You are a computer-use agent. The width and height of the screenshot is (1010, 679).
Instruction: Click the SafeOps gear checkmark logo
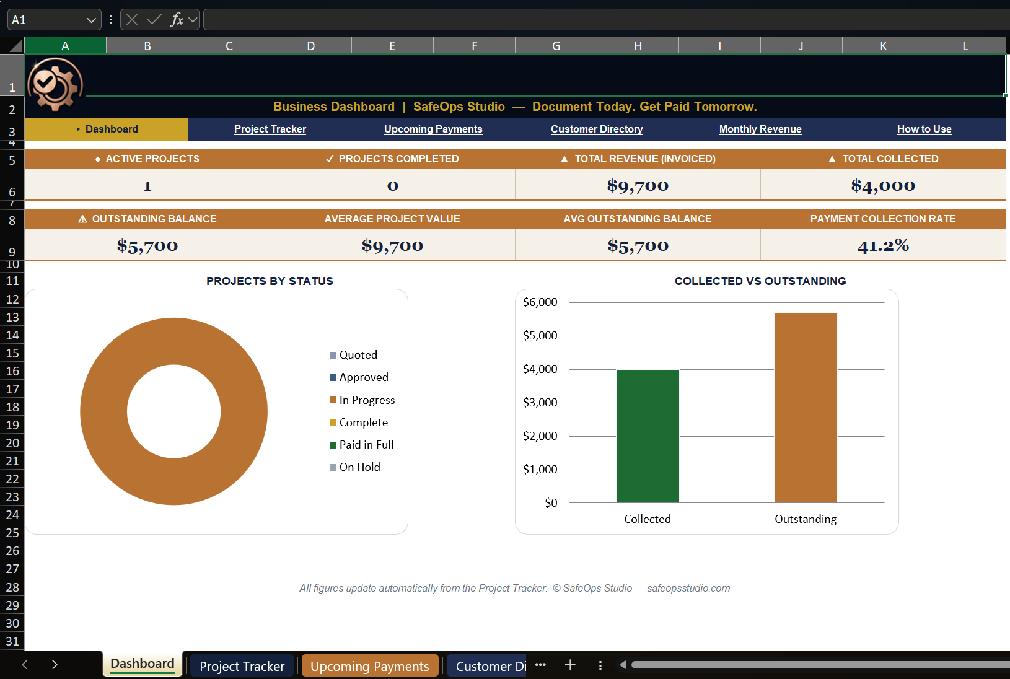click(55, 84)
